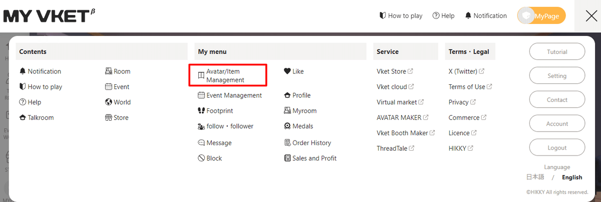The height and width of the screenshot is (202, 601).
Task: Click the Medals icon in My menu
Action: 287,126
